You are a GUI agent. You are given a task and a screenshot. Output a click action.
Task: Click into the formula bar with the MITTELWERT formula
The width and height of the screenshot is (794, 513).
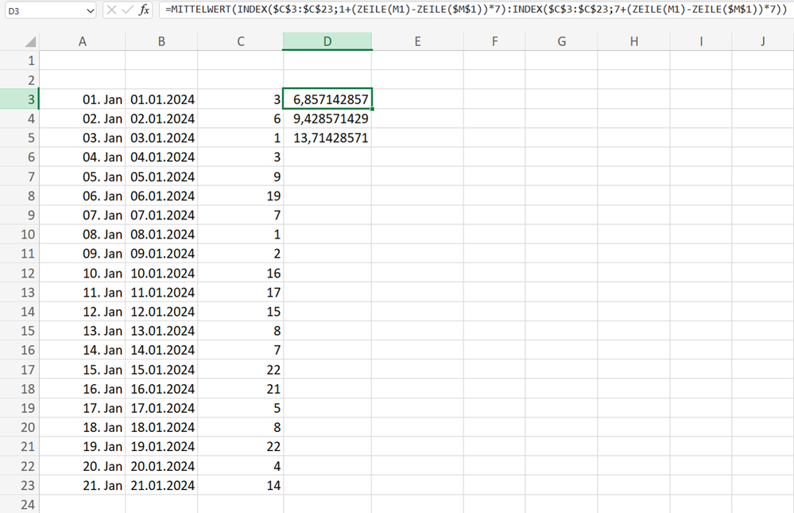(475, 10)
